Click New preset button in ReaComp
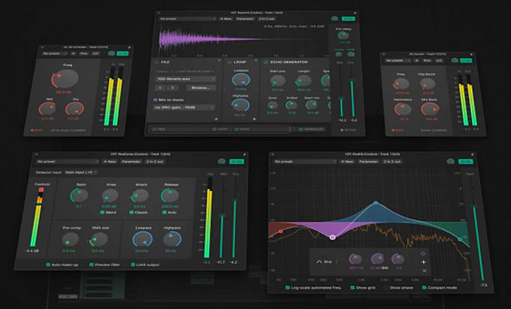 tap(110, 162)
